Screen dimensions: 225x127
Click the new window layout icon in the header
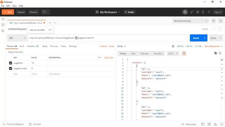tap(45, 12)
